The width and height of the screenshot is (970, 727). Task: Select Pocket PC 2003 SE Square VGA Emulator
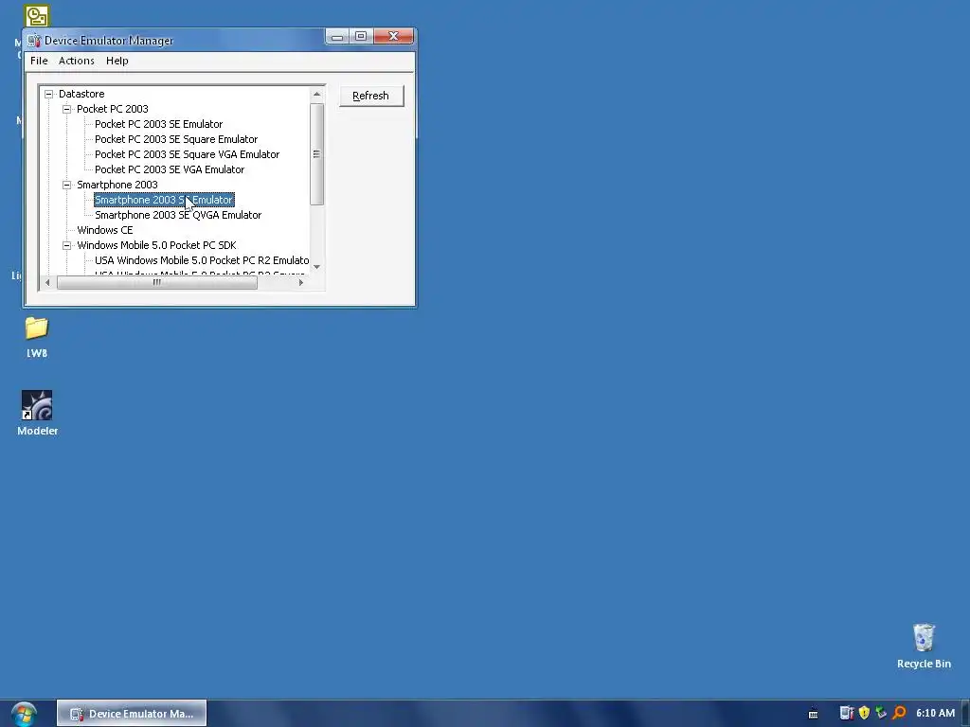(x=187, y=154)
